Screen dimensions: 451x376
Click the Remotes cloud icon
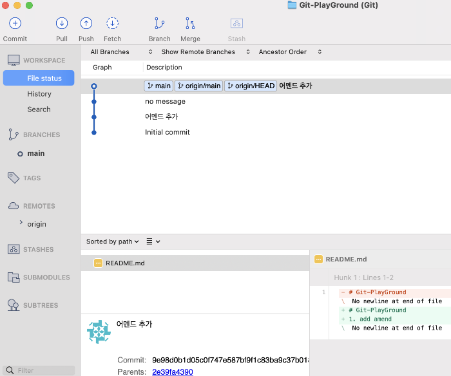(x=14, y=206)
